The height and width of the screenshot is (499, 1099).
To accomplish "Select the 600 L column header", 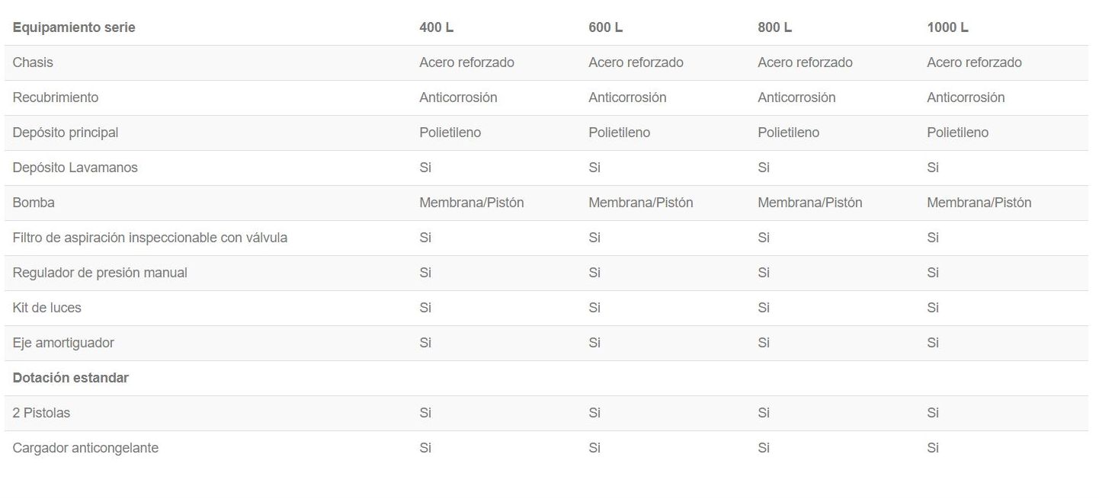I will 605,27.
